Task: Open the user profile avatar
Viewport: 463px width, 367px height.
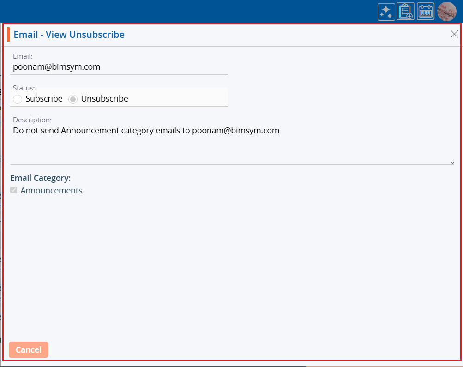Action: 446,12
